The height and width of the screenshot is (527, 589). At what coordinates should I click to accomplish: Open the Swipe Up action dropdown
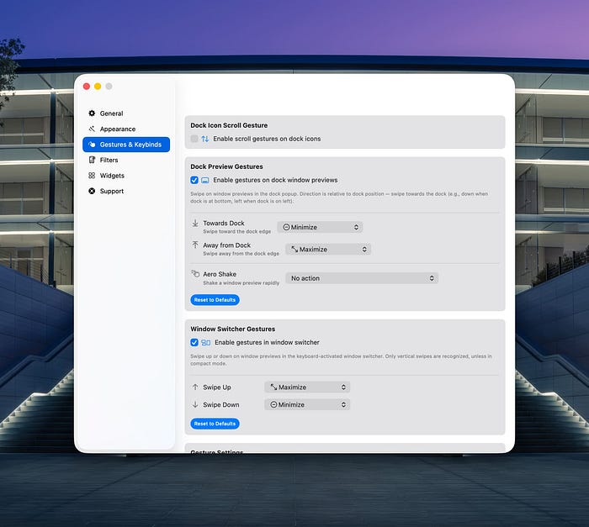307,387
